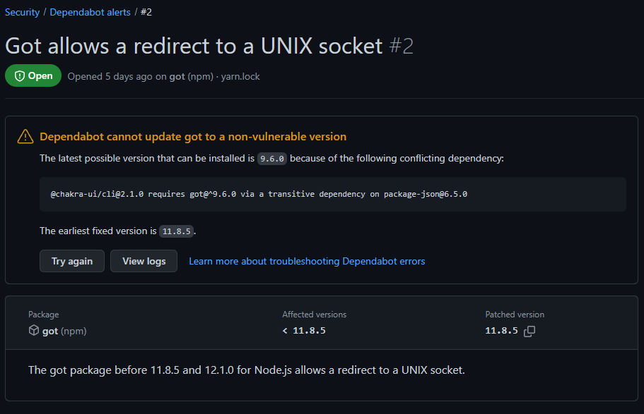Select the #2 breadcrumb item
This screenshot has width=644, height=414.
pos(146,11)
